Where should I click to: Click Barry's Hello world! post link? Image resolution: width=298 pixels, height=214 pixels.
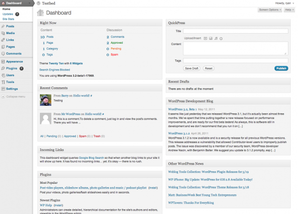(81, 96)
